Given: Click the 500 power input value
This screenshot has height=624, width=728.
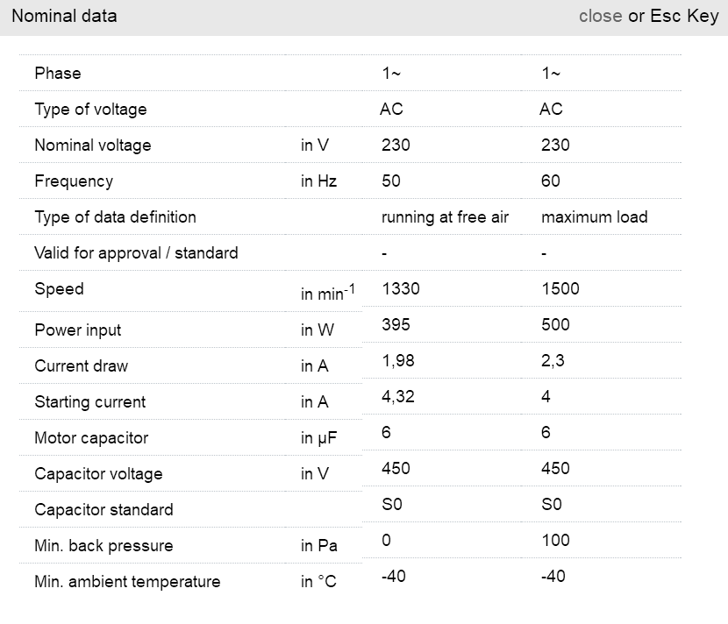Looking at the screenshot, I should pyautogui.click(x=555, y=325).
